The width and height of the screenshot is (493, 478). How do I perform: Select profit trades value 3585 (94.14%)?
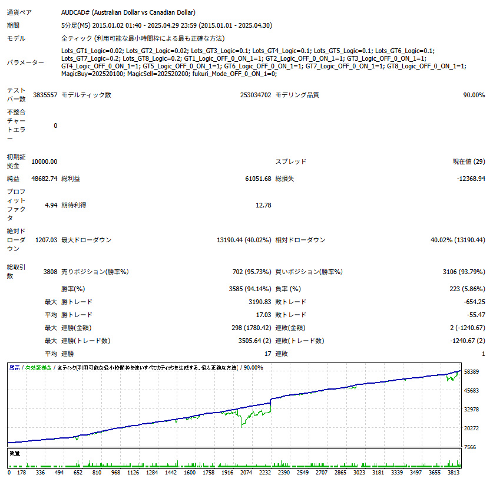point(250,289)
